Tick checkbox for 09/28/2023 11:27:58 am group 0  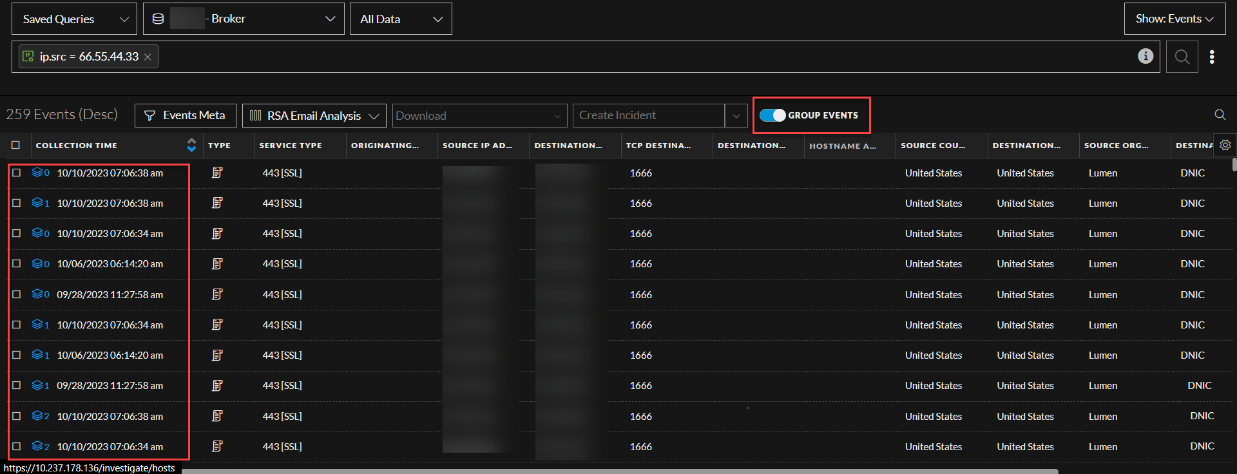pyautogui.click(x=17, y=294)
